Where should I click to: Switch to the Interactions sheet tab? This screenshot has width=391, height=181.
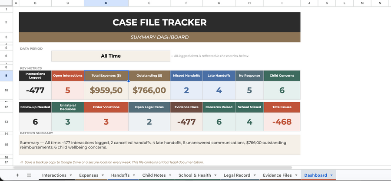[x=54, y=175]
